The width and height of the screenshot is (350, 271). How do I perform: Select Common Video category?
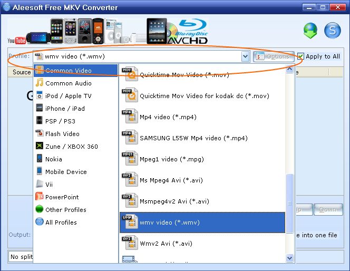tap(76, 71)
